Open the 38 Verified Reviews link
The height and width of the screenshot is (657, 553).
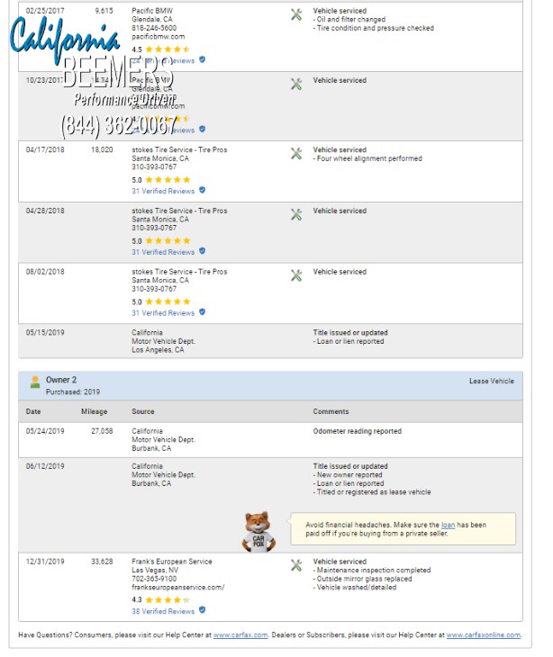tap(163, 611)
